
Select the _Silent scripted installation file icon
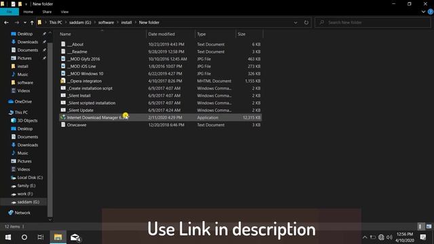coord(63,102)
